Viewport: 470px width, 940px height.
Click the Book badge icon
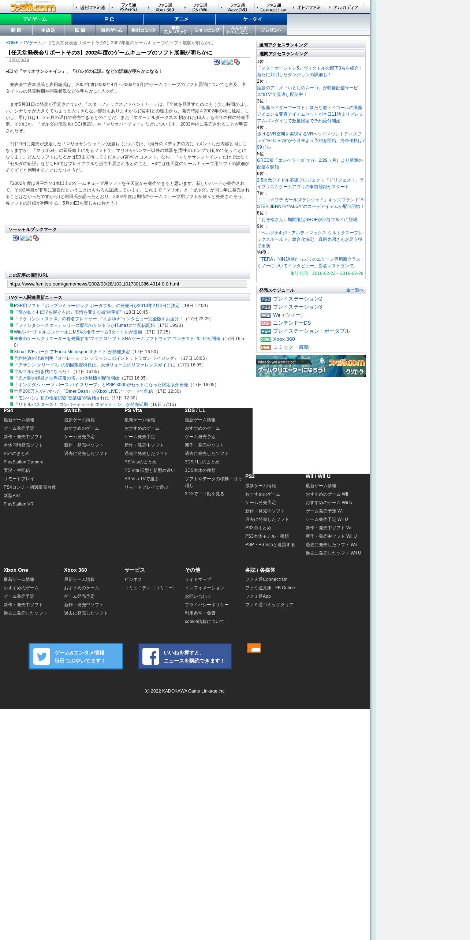(x=266, y=347)
